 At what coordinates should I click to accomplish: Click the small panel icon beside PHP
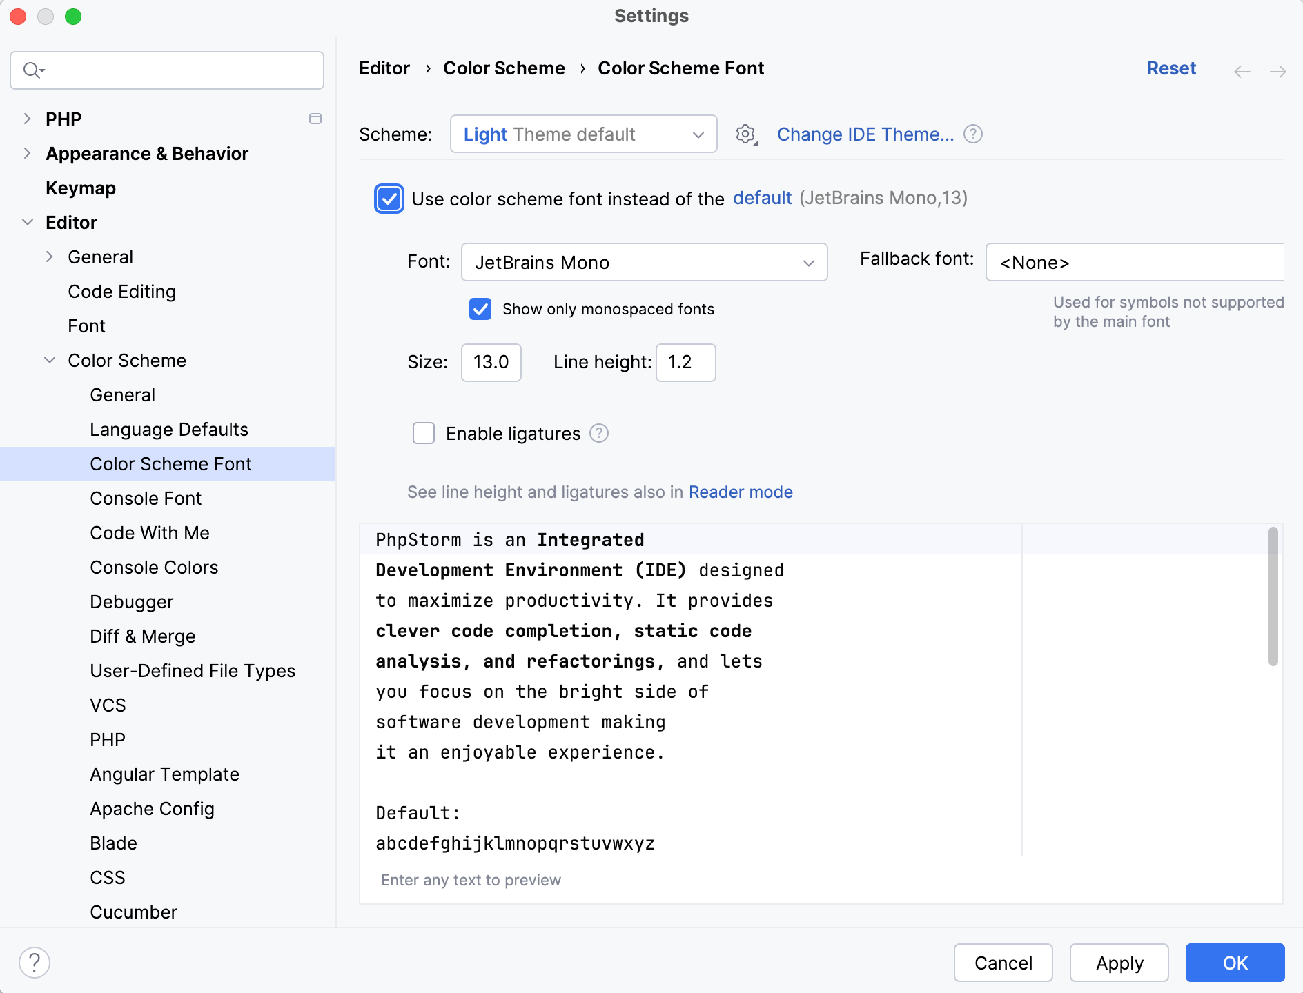pos(315,119)
